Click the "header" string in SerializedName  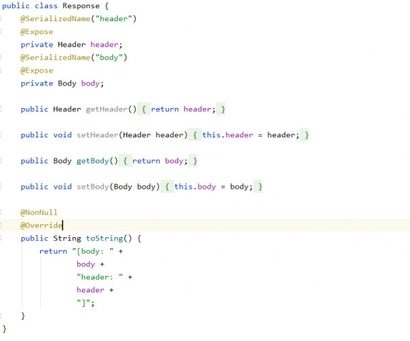113,19
